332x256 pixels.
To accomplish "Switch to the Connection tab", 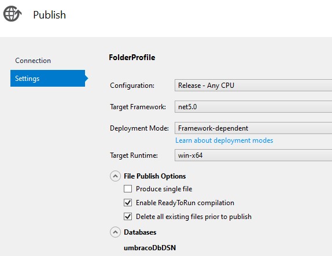I will [33, 61].
